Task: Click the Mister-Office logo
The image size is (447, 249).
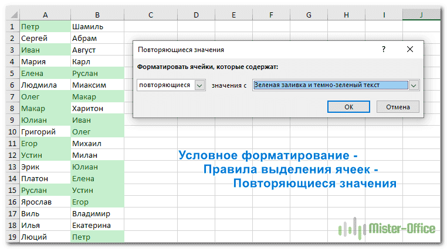Action: point(387,228)
